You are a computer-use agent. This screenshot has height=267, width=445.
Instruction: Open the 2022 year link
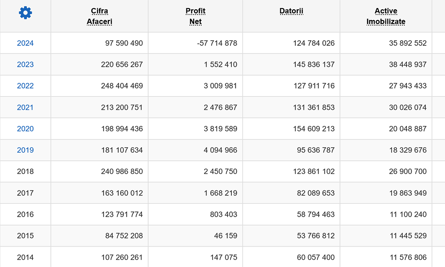coord(25,86)
